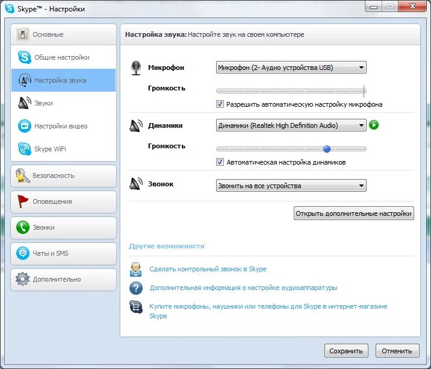Click the headset icon beside Настройка звука
This screenshot has width=431, height=369.
coord(25,80)
